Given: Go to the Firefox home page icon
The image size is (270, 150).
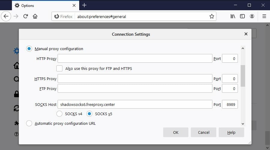Looking at the screenshot, I should [35, 16].
